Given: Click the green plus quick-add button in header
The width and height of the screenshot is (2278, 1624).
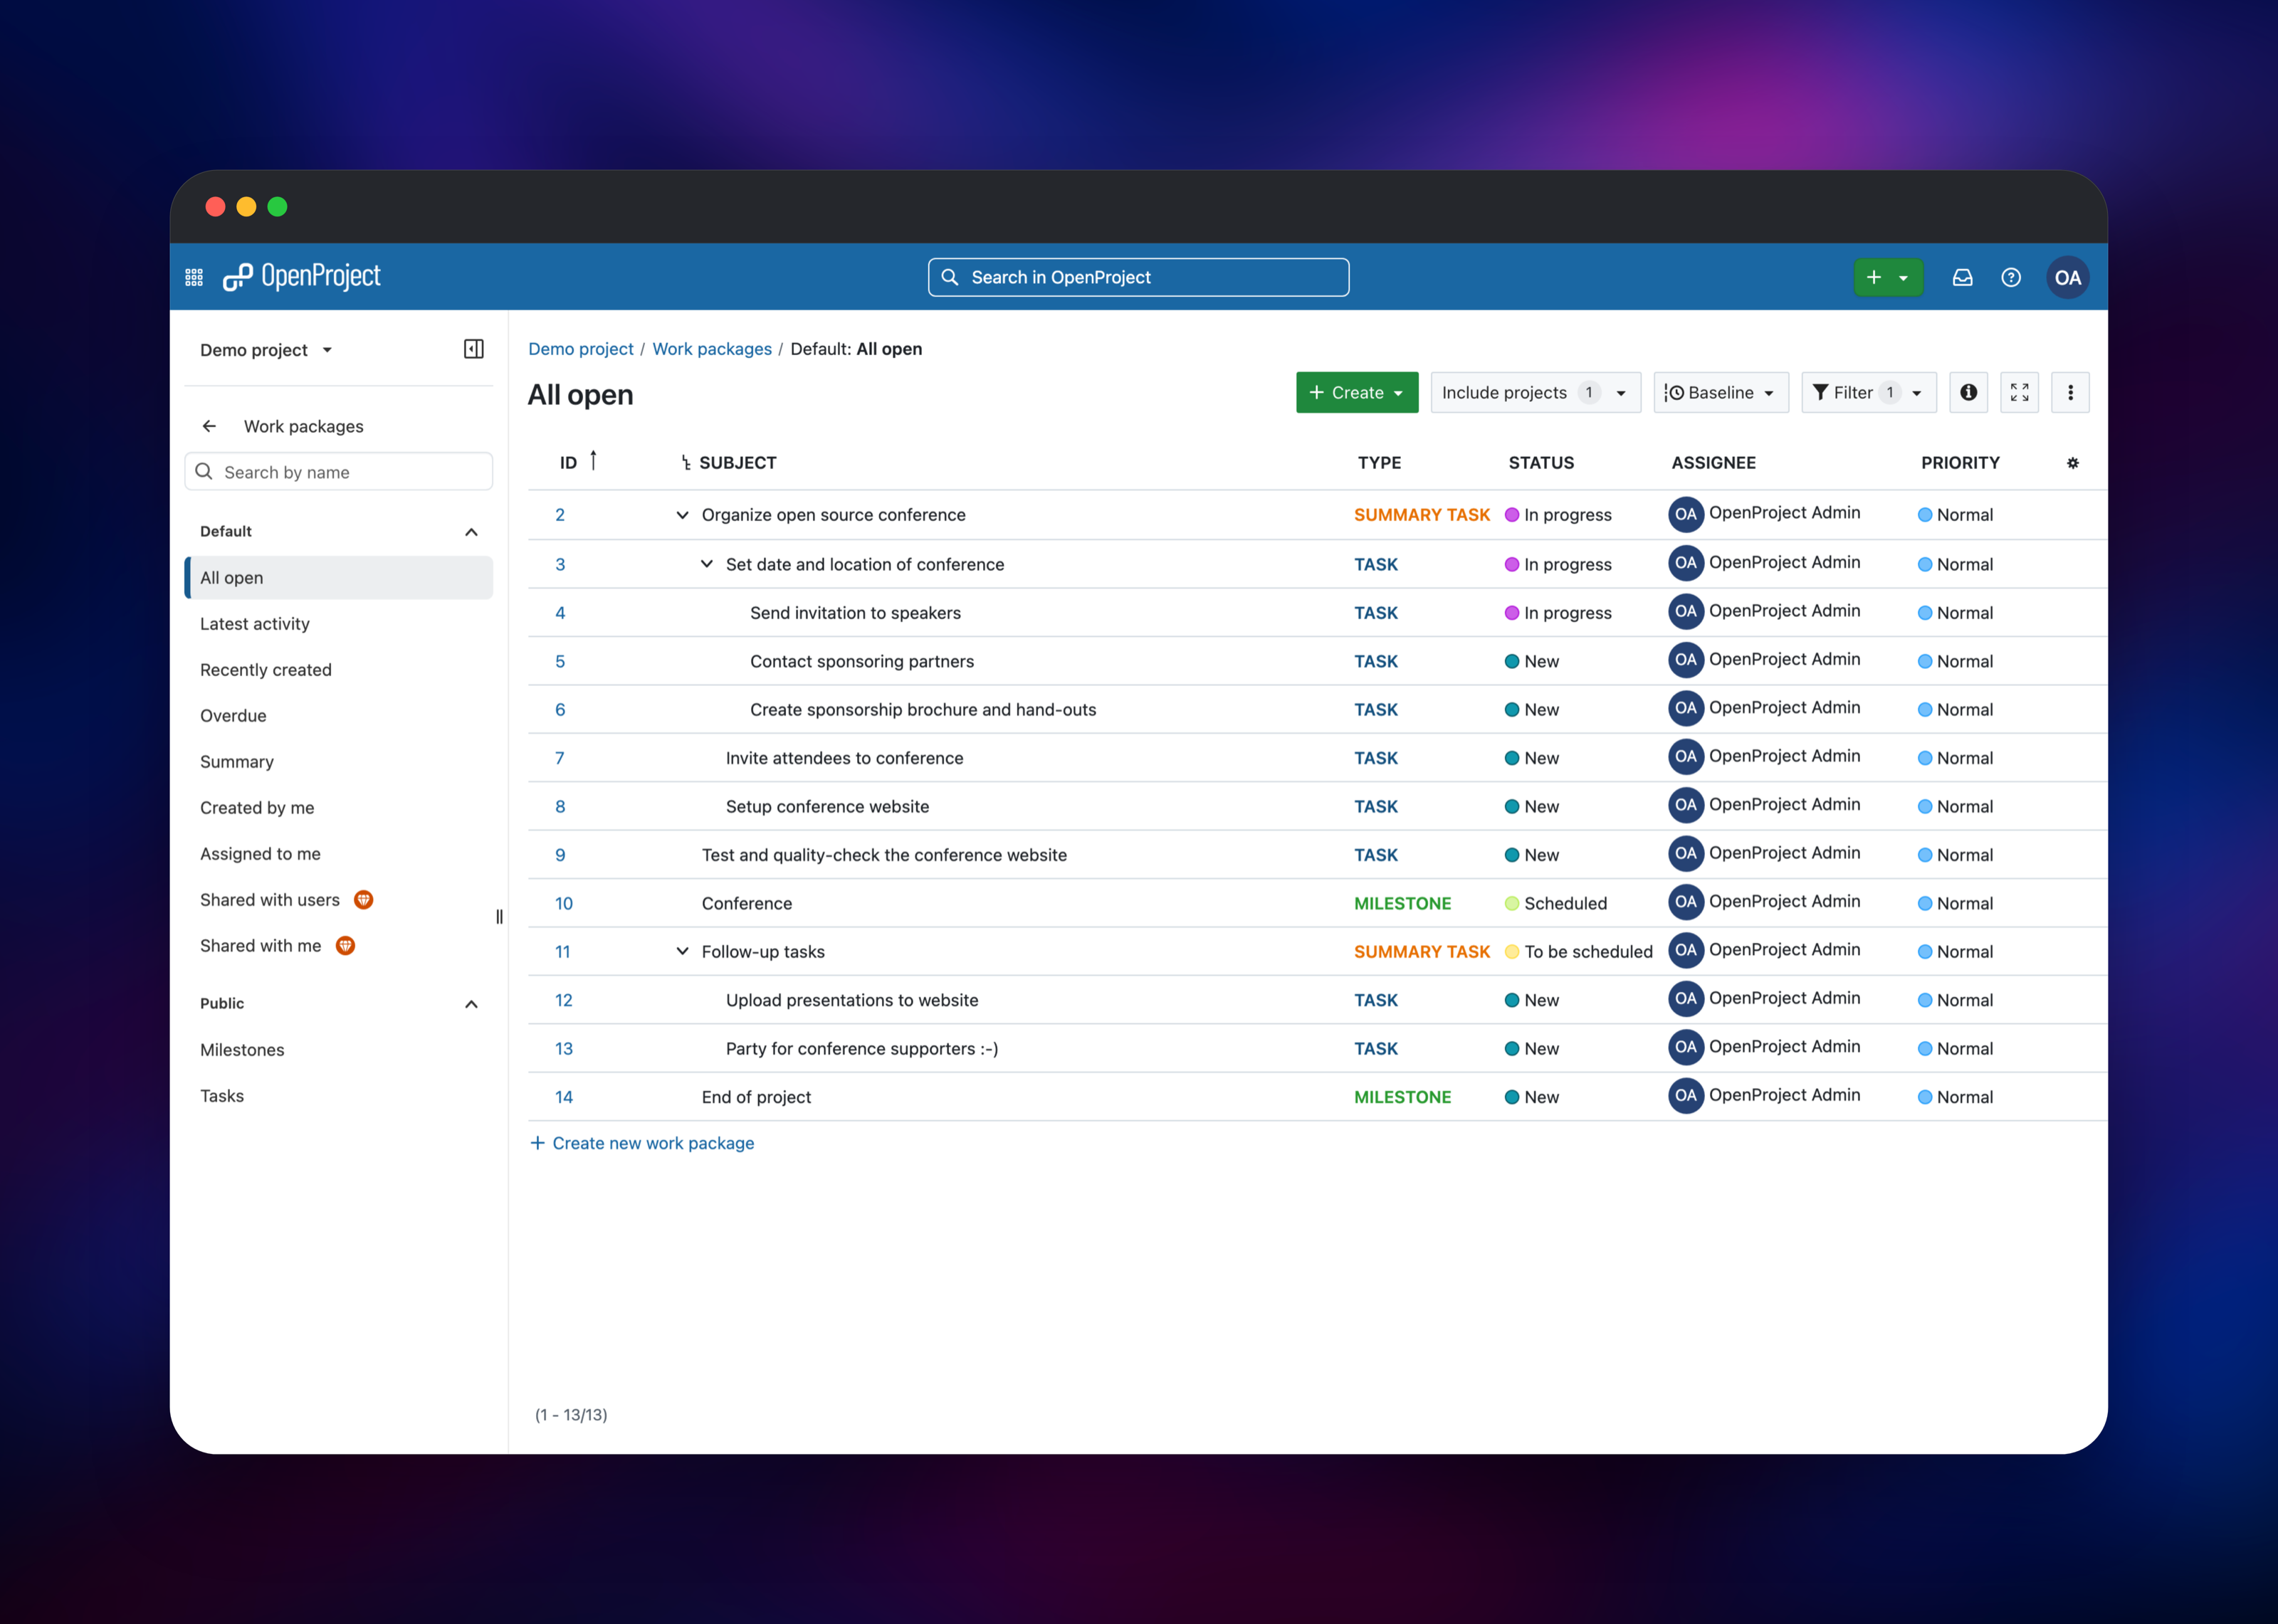Looking at the screenshot, I should tap(1888, 277).
